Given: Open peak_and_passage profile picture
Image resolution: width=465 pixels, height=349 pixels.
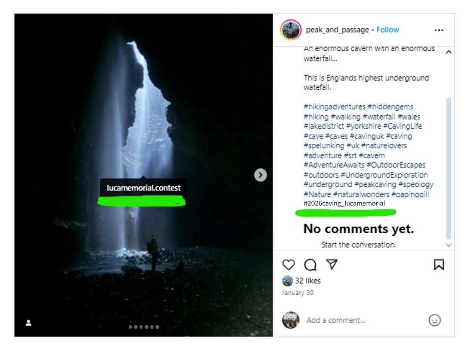Looking at the screenshot, I should pyautogui.click(x=291, y=30).
